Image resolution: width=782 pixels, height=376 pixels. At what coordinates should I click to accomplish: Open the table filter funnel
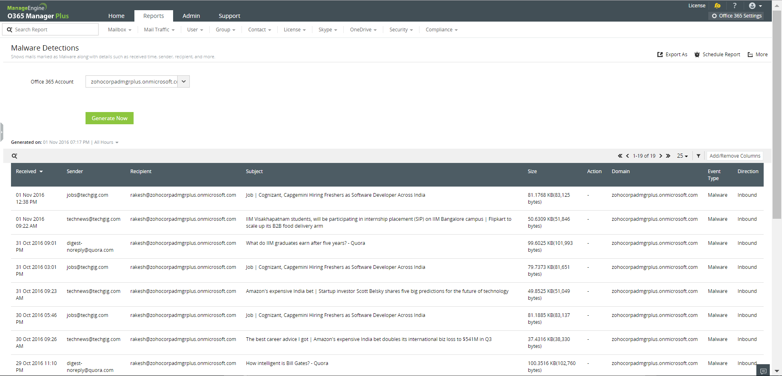699,156
